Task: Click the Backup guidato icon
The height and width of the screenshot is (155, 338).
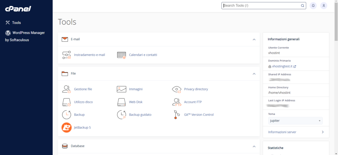Action: click(x=121, y=114)
